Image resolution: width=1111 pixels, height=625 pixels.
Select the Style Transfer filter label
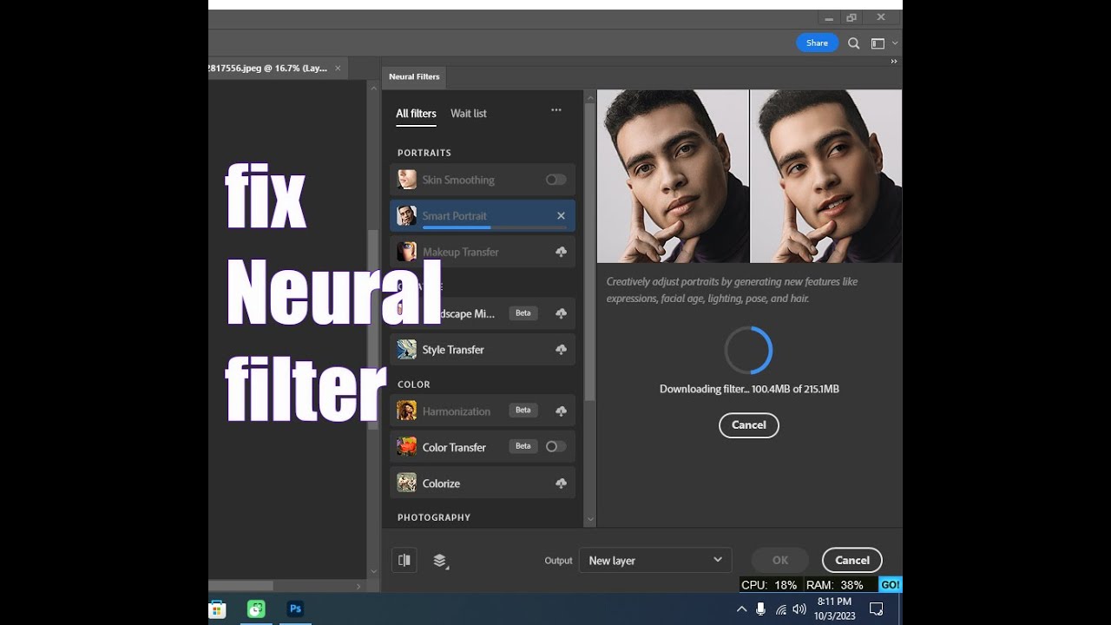tap(453, 350)
